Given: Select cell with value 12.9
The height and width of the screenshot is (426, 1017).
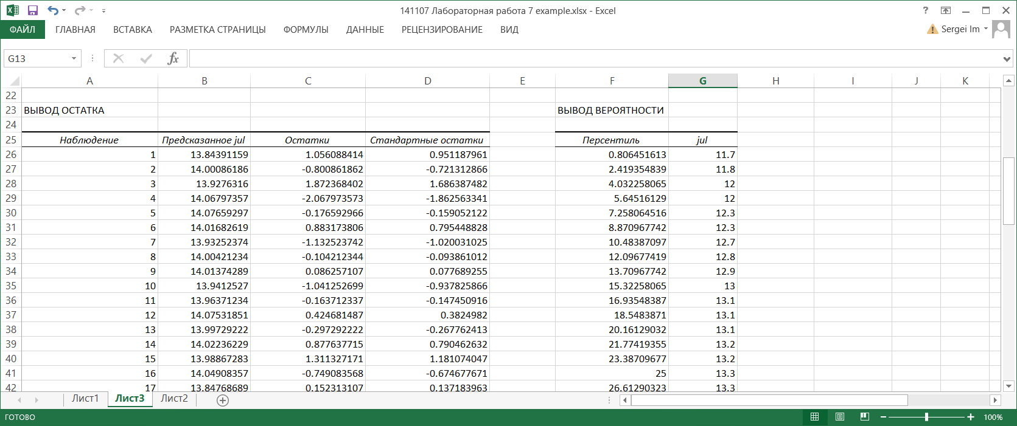Looking at the screenshot, I should coord(703,271).
